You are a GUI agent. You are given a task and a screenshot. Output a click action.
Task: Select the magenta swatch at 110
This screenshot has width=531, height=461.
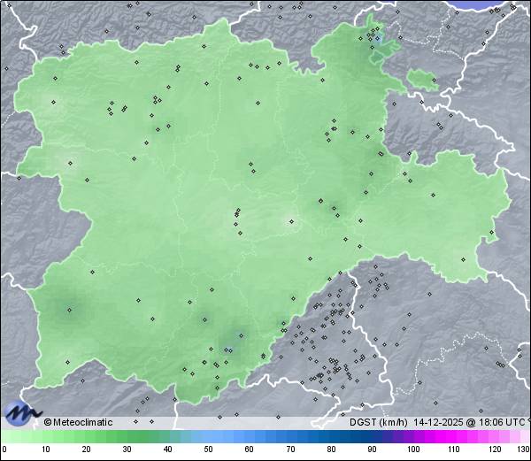pos(453,436)
